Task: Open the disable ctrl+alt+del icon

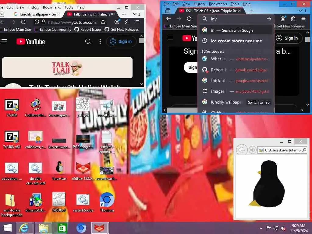Action: tap(35, 173)
